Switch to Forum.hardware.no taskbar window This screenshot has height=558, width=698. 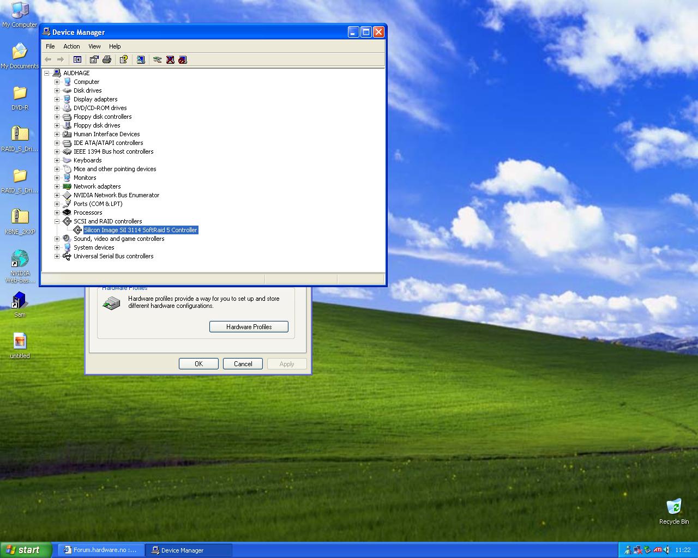101,550
